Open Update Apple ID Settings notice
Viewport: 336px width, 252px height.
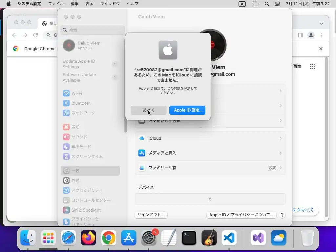(90, 64)
